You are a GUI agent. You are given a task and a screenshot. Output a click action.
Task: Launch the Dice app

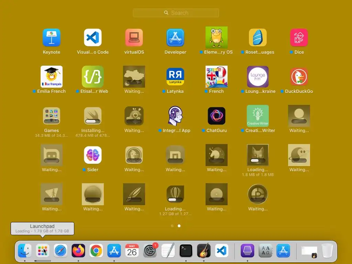(299, 37)
